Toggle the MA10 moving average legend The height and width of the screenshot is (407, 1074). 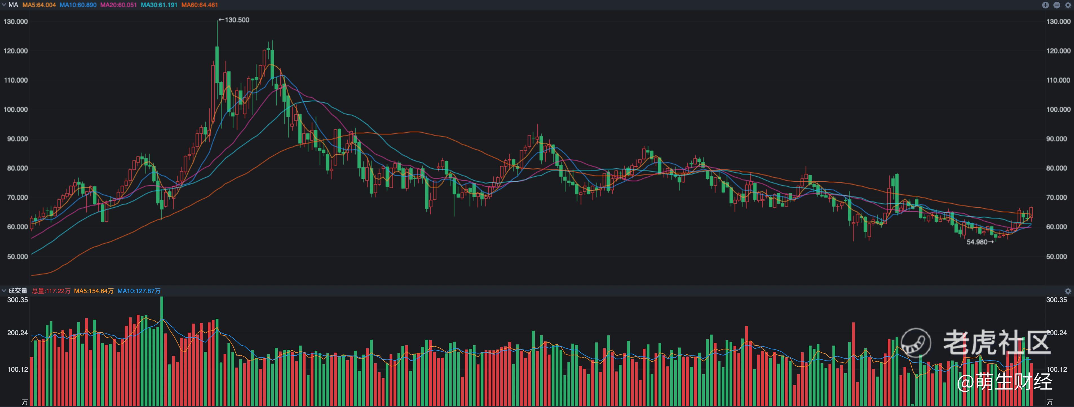click(78, 5)
